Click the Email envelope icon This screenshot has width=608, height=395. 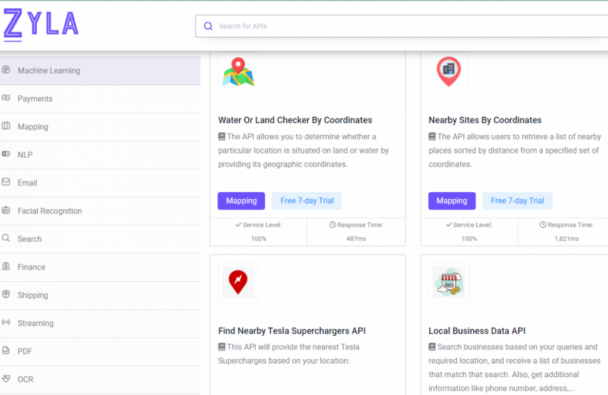[6, 182]
